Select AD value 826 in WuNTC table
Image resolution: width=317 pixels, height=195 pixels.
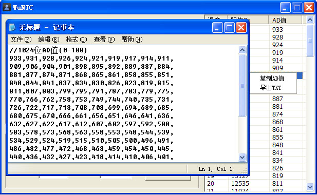(277, 168)
